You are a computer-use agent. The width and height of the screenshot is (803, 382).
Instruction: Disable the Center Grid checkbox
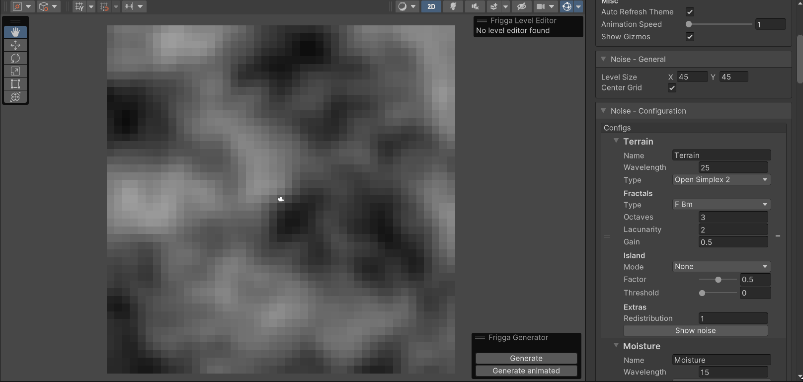672,88
